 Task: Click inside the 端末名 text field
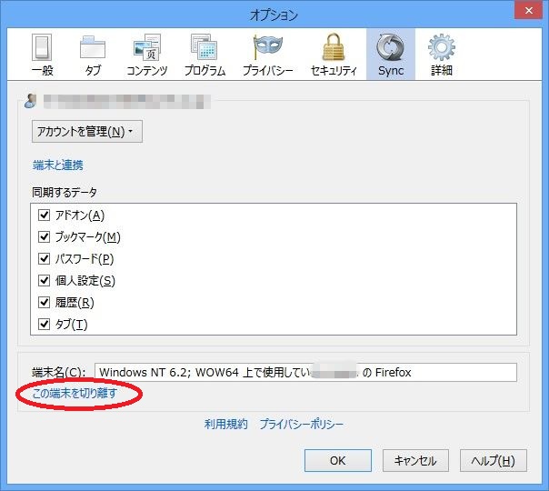pos(305,372)
